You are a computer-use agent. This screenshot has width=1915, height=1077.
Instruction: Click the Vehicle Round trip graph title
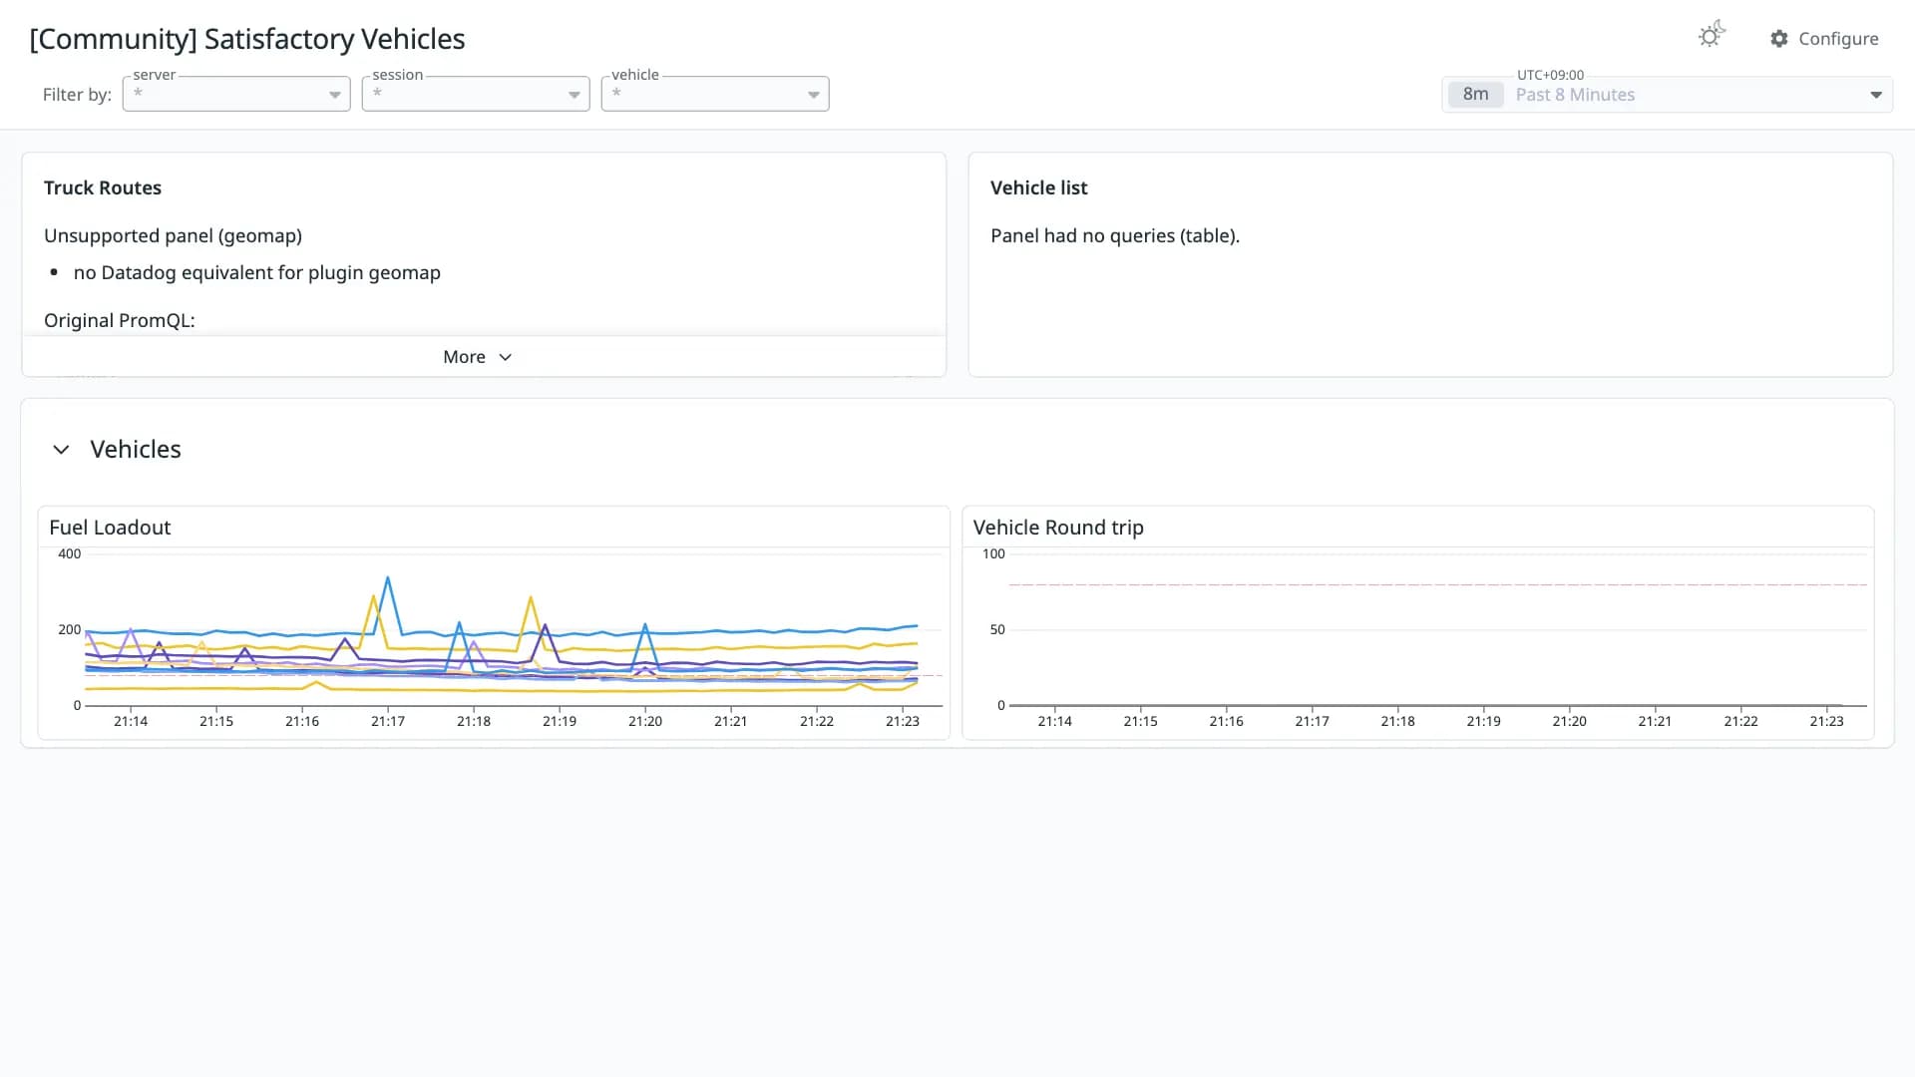(x=1058, y=528)
